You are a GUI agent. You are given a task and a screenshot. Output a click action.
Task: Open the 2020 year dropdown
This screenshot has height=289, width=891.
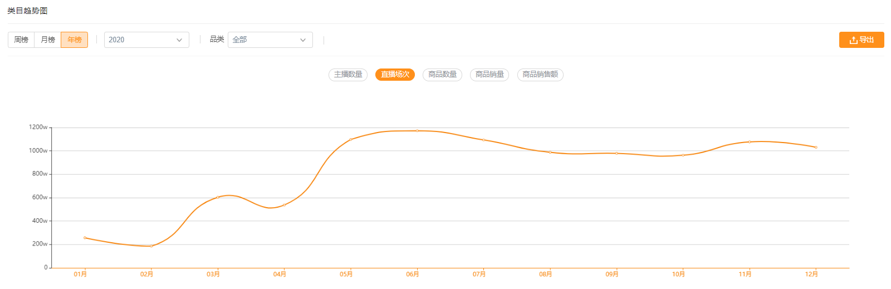(x=146, y=40)
